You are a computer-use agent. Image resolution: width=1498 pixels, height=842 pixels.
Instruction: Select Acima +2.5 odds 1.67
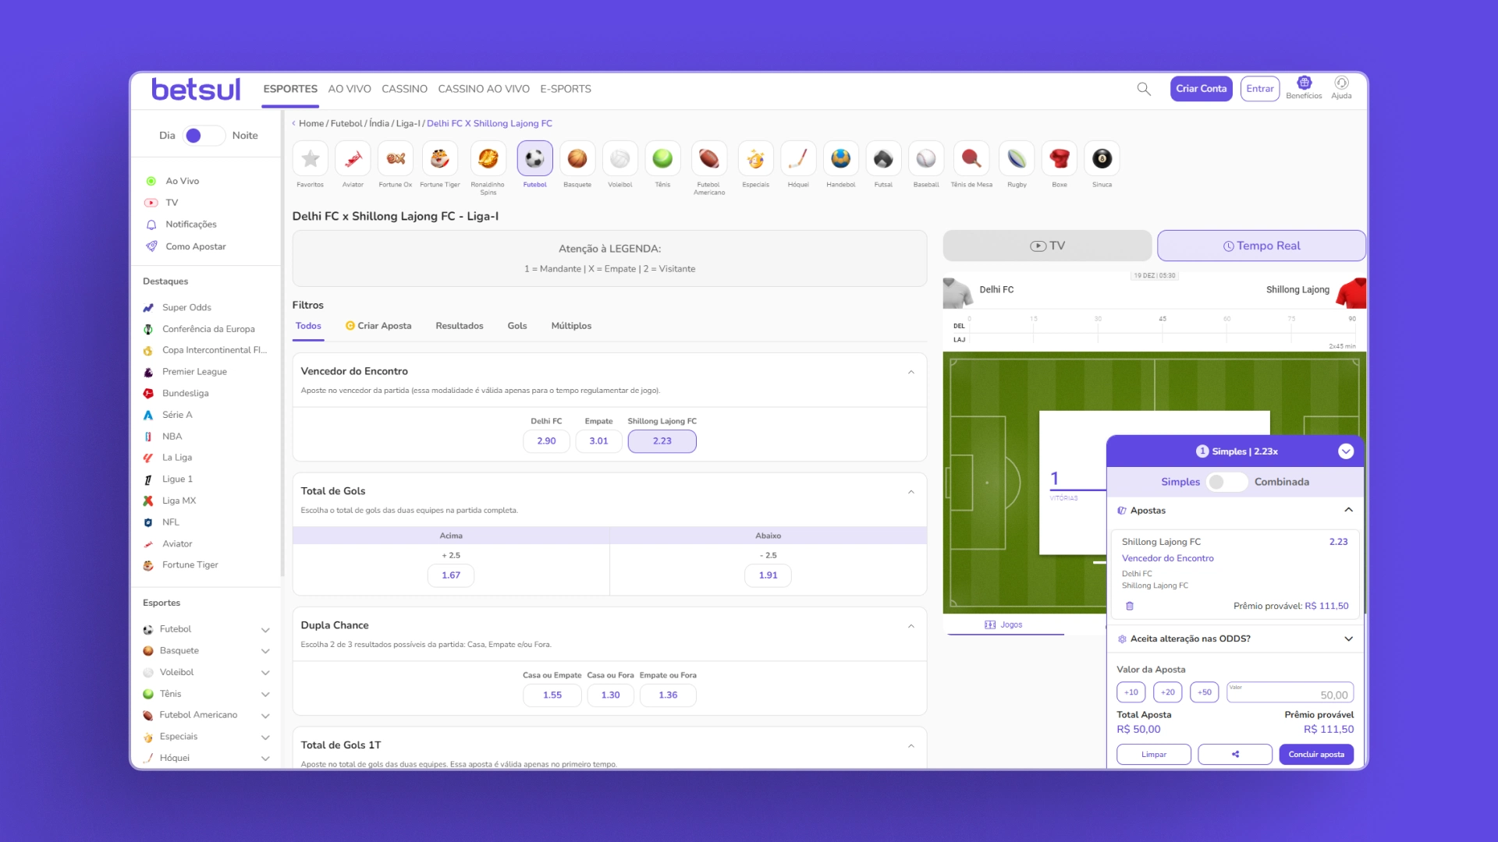coord(451,575)
